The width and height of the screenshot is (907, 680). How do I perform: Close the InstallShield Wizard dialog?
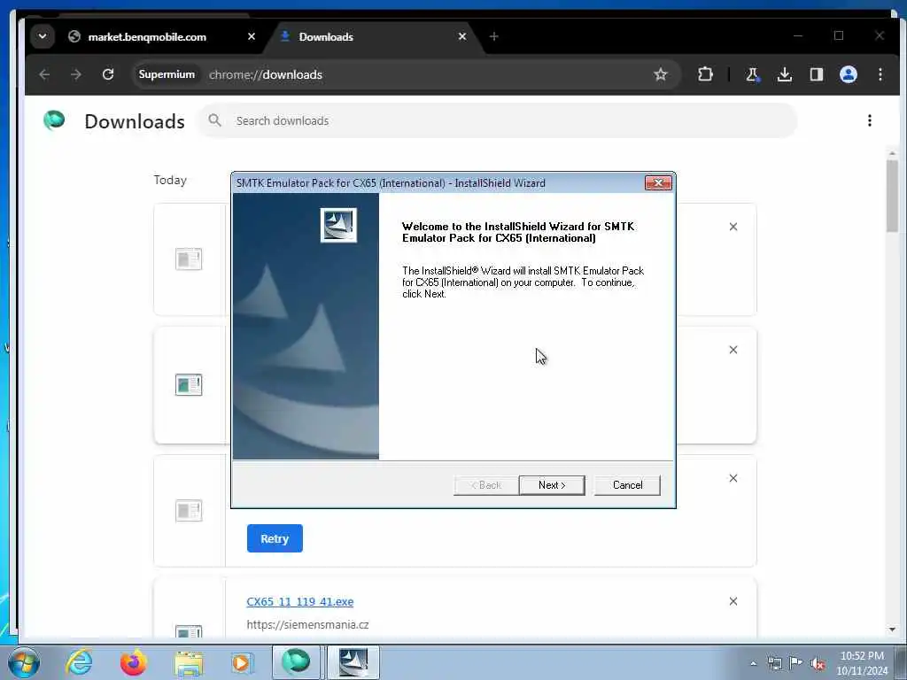pyautogui.click(x=658, y=182)
